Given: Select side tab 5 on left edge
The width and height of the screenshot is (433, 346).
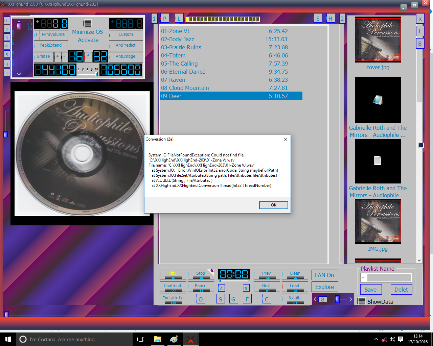Looking at the screenshot, I should 6,55.
